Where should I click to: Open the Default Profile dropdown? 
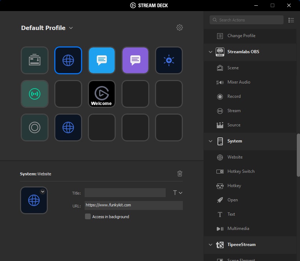47,28
